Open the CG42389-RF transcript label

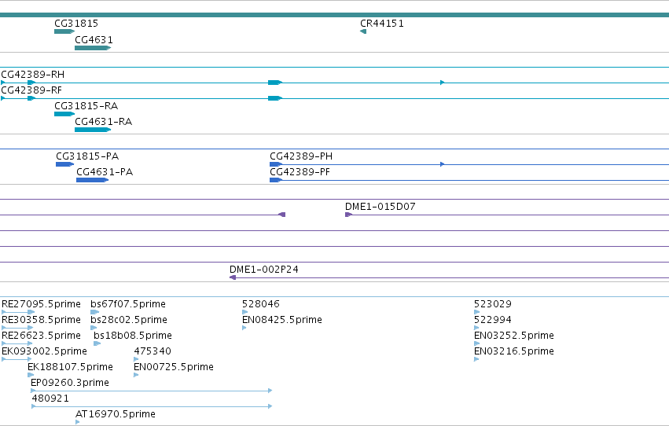[31, 90]
